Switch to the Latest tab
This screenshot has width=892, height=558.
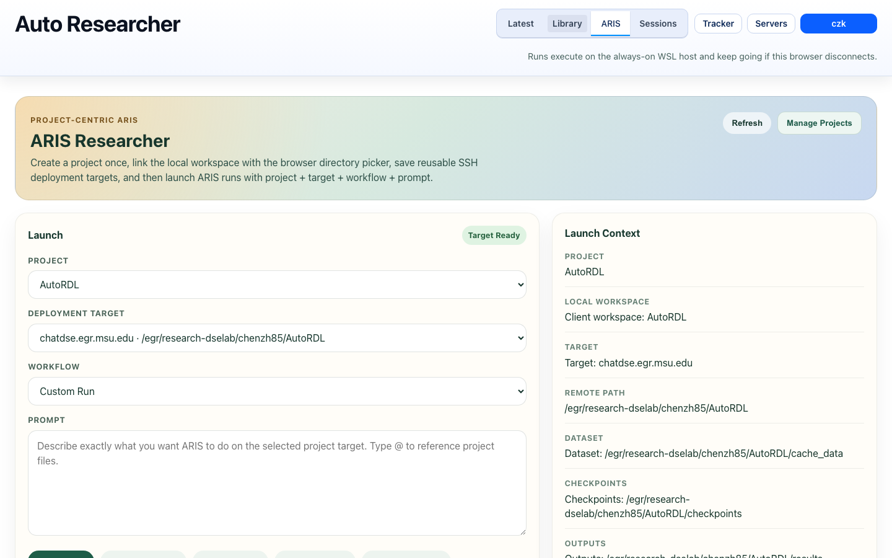(520, 24)
